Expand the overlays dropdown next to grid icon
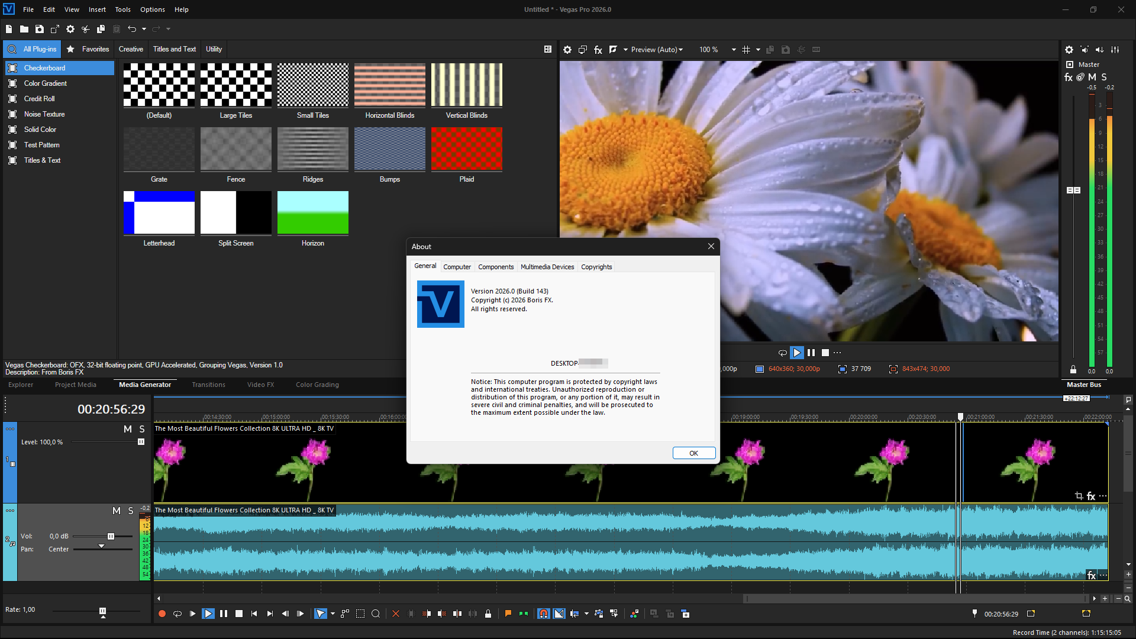 tap(758, 50)
